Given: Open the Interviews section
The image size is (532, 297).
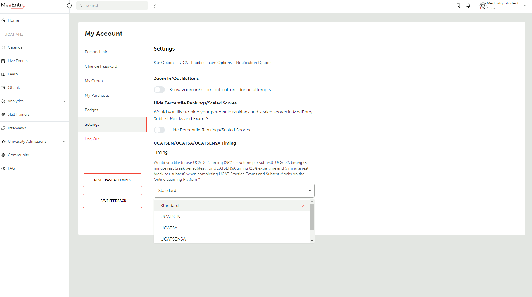Looking at the screenshot, I should coord(17,128).
